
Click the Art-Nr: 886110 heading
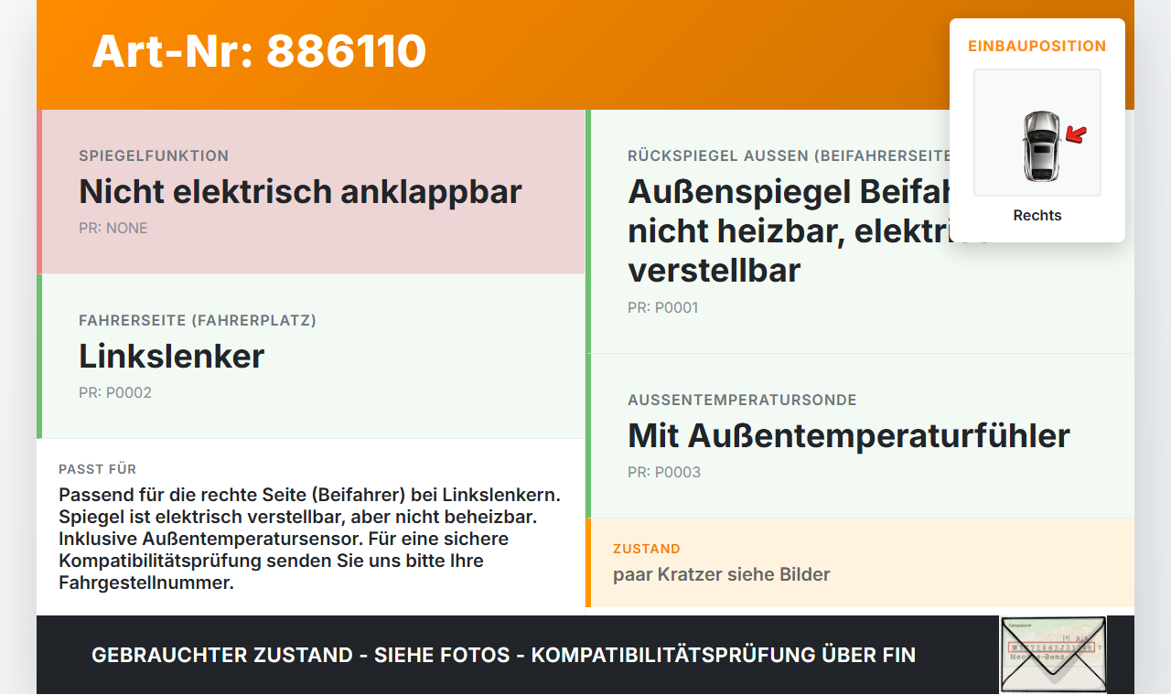[x=259, y=51]
